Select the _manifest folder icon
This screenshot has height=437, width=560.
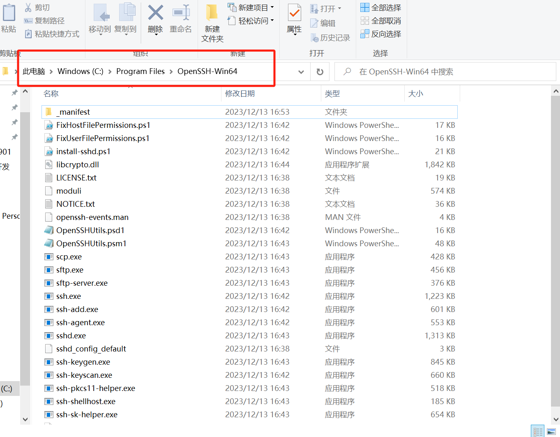pyautogui.click(x=49, y=112)
